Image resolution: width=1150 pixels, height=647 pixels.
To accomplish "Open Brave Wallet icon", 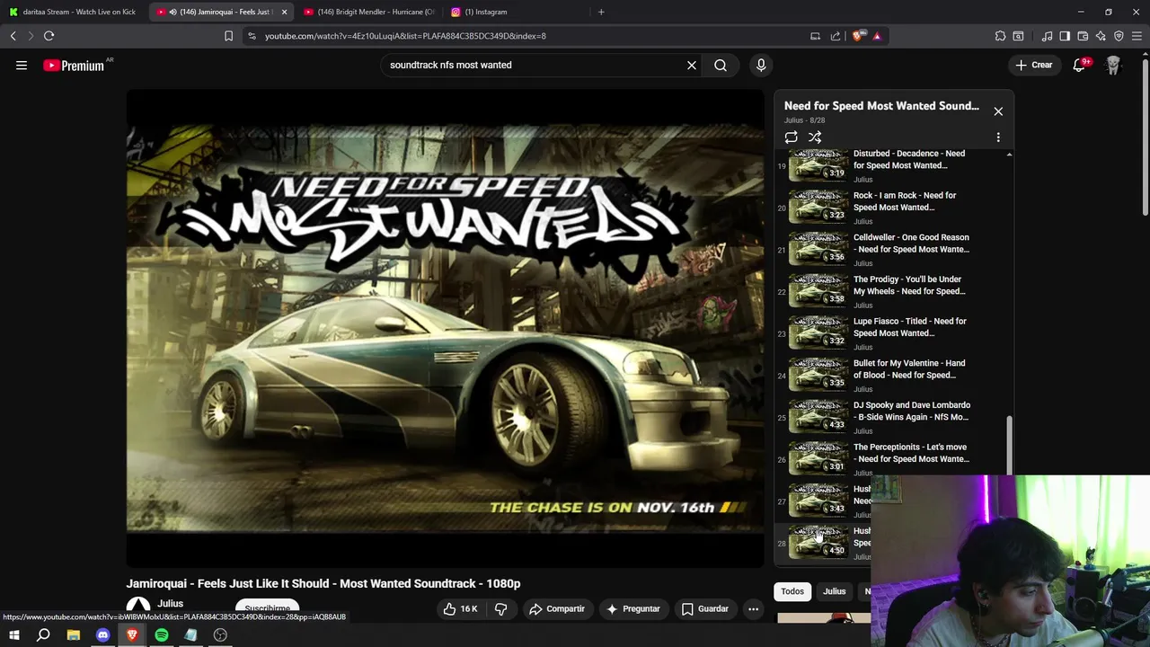I will (x=1083, y=36).
